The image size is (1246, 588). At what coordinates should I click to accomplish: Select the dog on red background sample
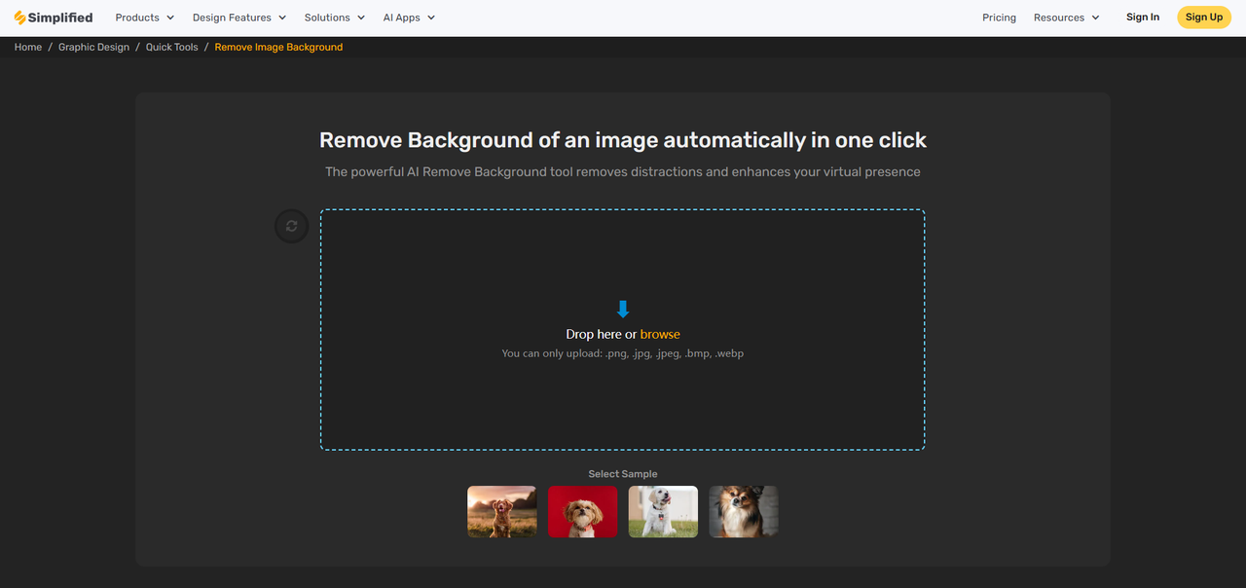583,512
